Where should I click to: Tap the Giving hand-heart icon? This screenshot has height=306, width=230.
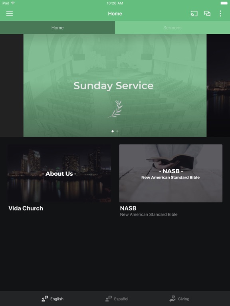[172, 298]
